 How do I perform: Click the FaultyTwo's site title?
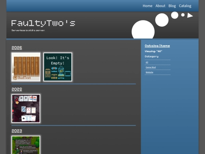point(43,23)
